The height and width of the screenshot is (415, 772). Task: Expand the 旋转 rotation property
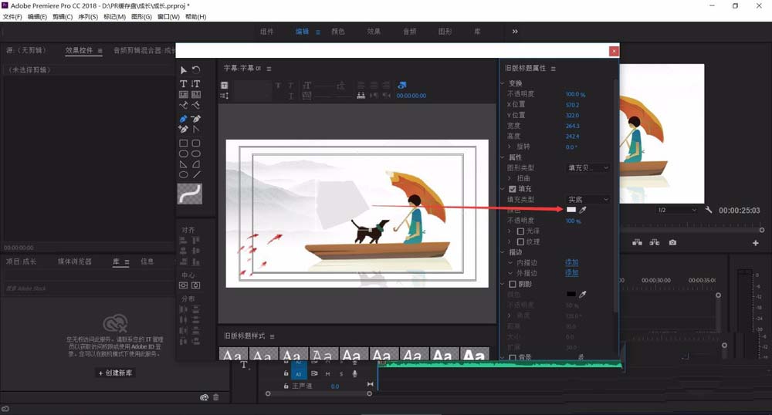[x=510, y=147]
